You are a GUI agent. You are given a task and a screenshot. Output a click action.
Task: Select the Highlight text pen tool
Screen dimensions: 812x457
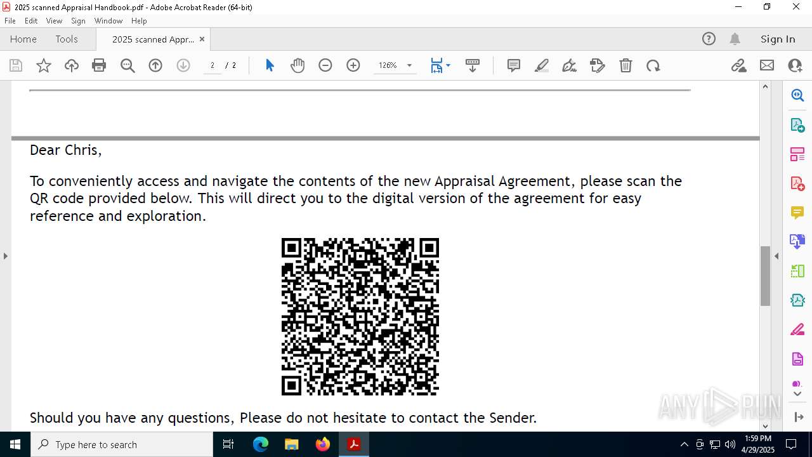point(542,65)
